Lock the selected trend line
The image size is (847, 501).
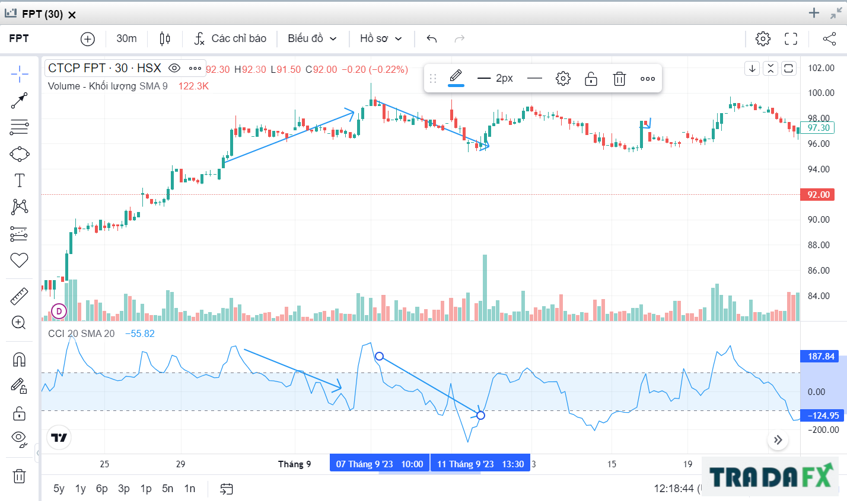[591, 78]
